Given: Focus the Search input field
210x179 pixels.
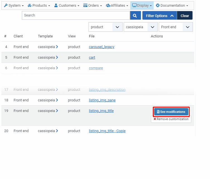Looking at the screenshot, I should (76, 15).
